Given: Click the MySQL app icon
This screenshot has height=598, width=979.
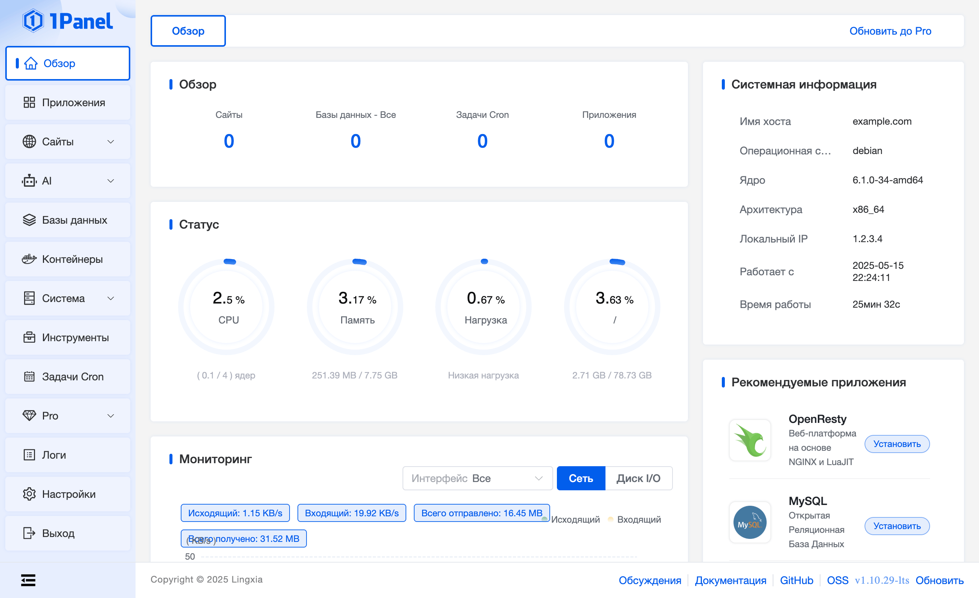Looking at the screenshot, I should [x=750, y=522].
